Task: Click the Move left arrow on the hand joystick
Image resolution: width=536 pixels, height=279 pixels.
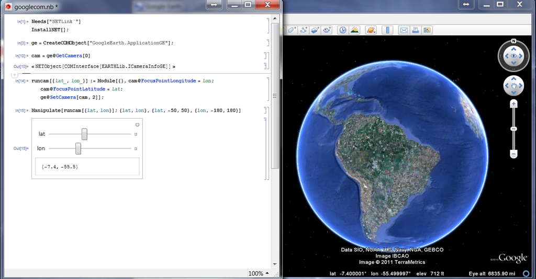Action: [x=507, y=86]
